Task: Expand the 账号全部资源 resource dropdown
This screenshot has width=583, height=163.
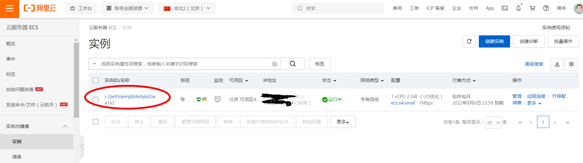Action: click(x=127, y=8)
